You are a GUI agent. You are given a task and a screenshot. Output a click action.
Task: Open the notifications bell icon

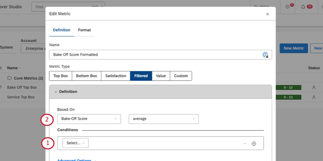click(x=303, y=7)
